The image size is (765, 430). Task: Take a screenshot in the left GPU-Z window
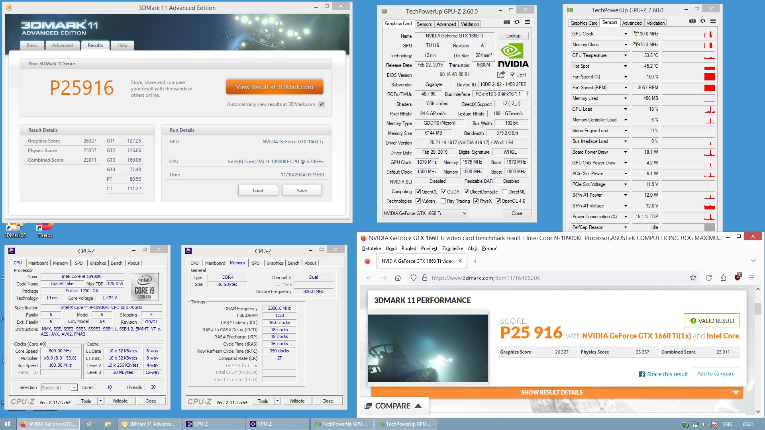[x=506, y=22]
